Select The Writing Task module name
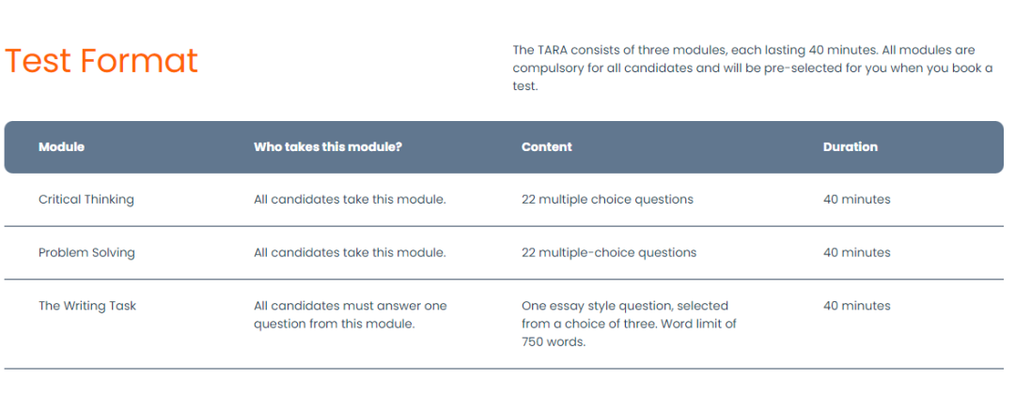This screenshot has width=1015, height=394. [87, 306]
